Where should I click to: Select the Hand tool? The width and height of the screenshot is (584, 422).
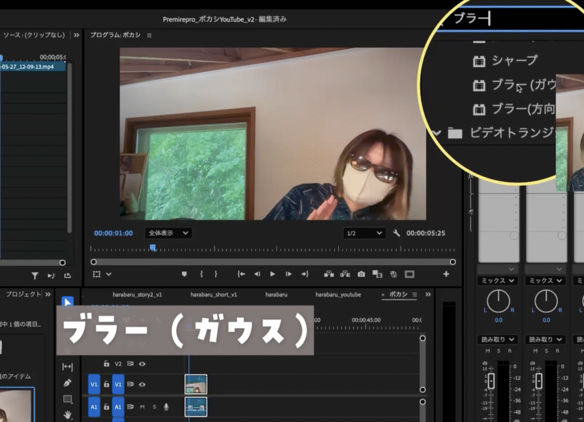pyautogui.click(x=67, y=414)
